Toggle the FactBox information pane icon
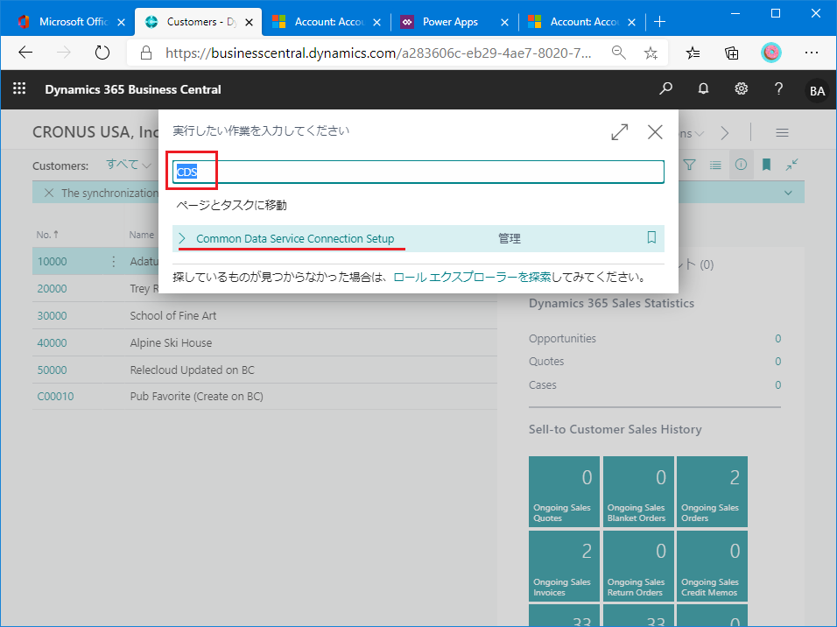 [741, 165]
